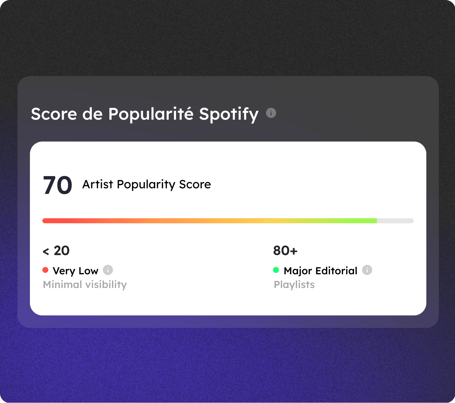Select the large 70 score number
This screenshot has width=455, height=403.
coord(57,185)
